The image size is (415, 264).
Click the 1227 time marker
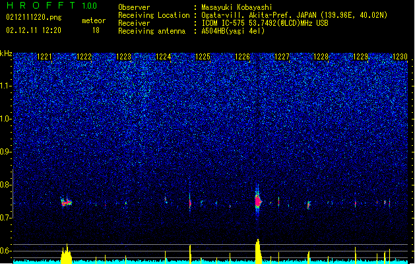click(282, 57)
